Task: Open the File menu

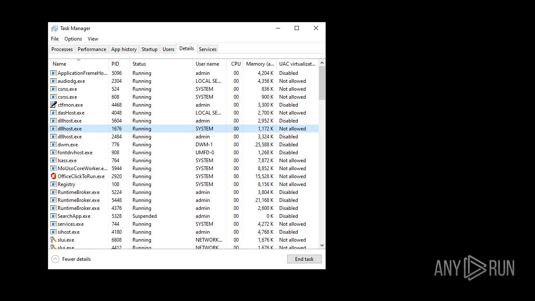Action: click(x=55, y=39)
